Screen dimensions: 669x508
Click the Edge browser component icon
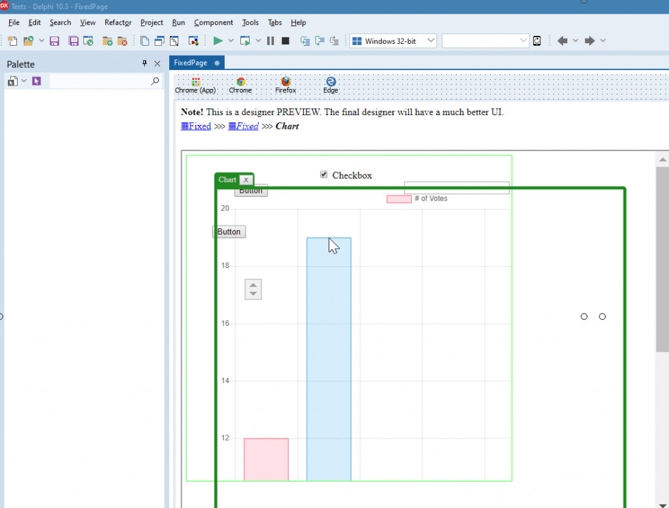click(331, 82)
